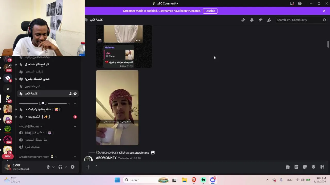Open File Explorer from taskbar
The image size is (330, 185).
click(x=184, y=180)
